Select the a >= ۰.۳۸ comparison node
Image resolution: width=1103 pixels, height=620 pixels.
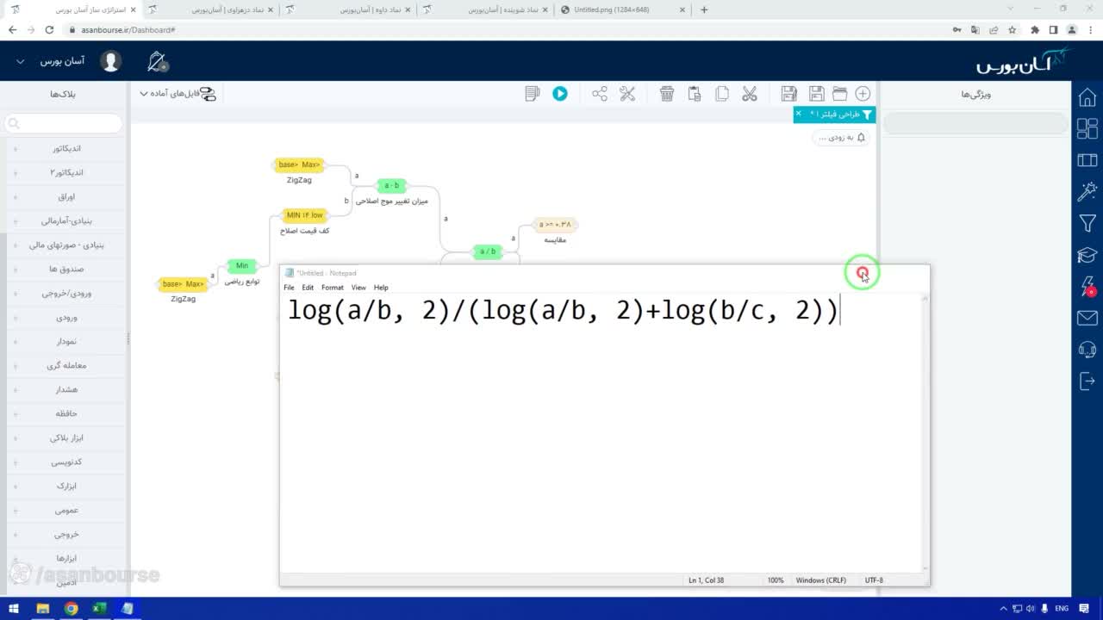tap(555, 225)
